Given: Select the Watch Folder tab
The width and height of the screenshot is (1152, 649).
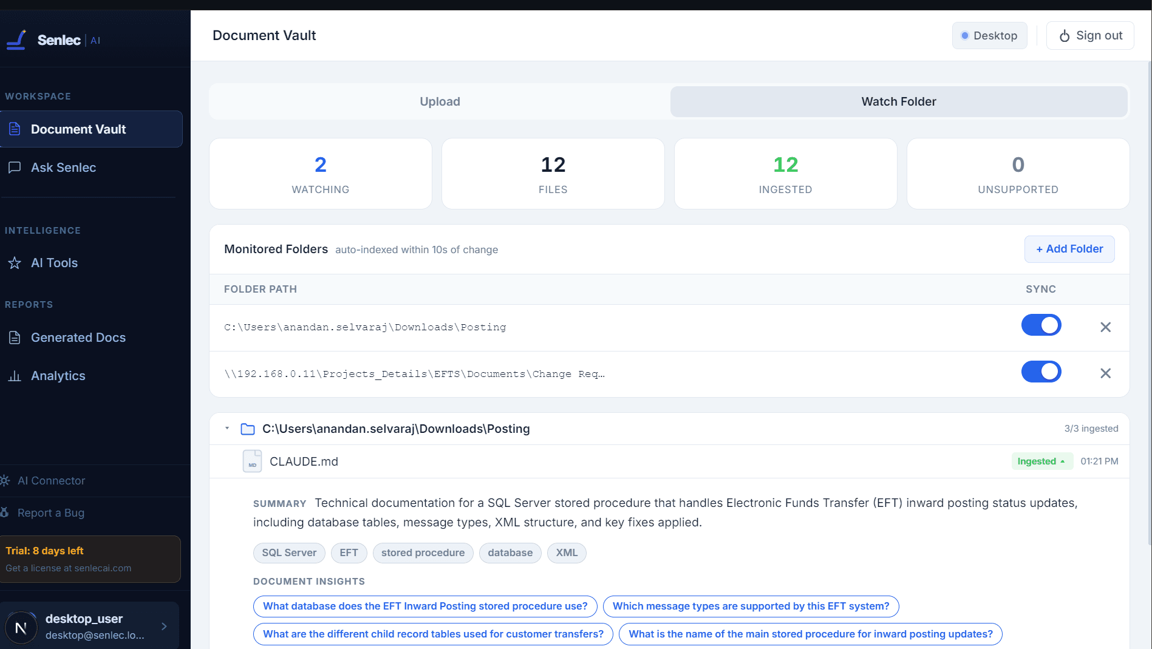Looking at the screenshot, I should (899, 101).
